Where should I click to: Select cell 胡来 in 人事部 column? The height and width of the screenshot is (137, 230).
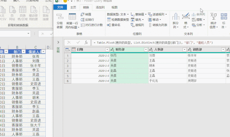(x=168, y=66)
